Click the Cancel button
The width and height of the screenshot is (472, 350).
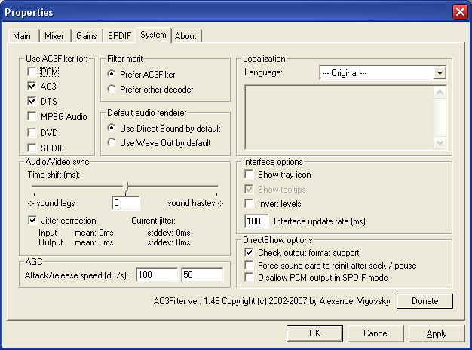click(x=376, y=333)
